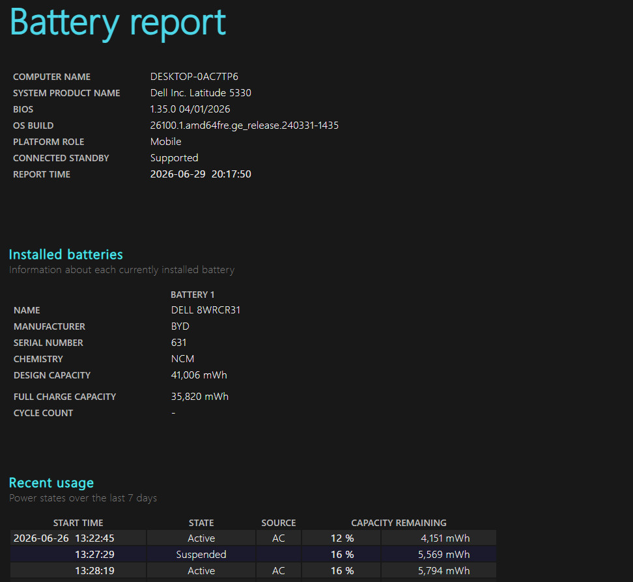
Task: Click OS build 26100.1.amd64fre value
Action: point(244,126)
